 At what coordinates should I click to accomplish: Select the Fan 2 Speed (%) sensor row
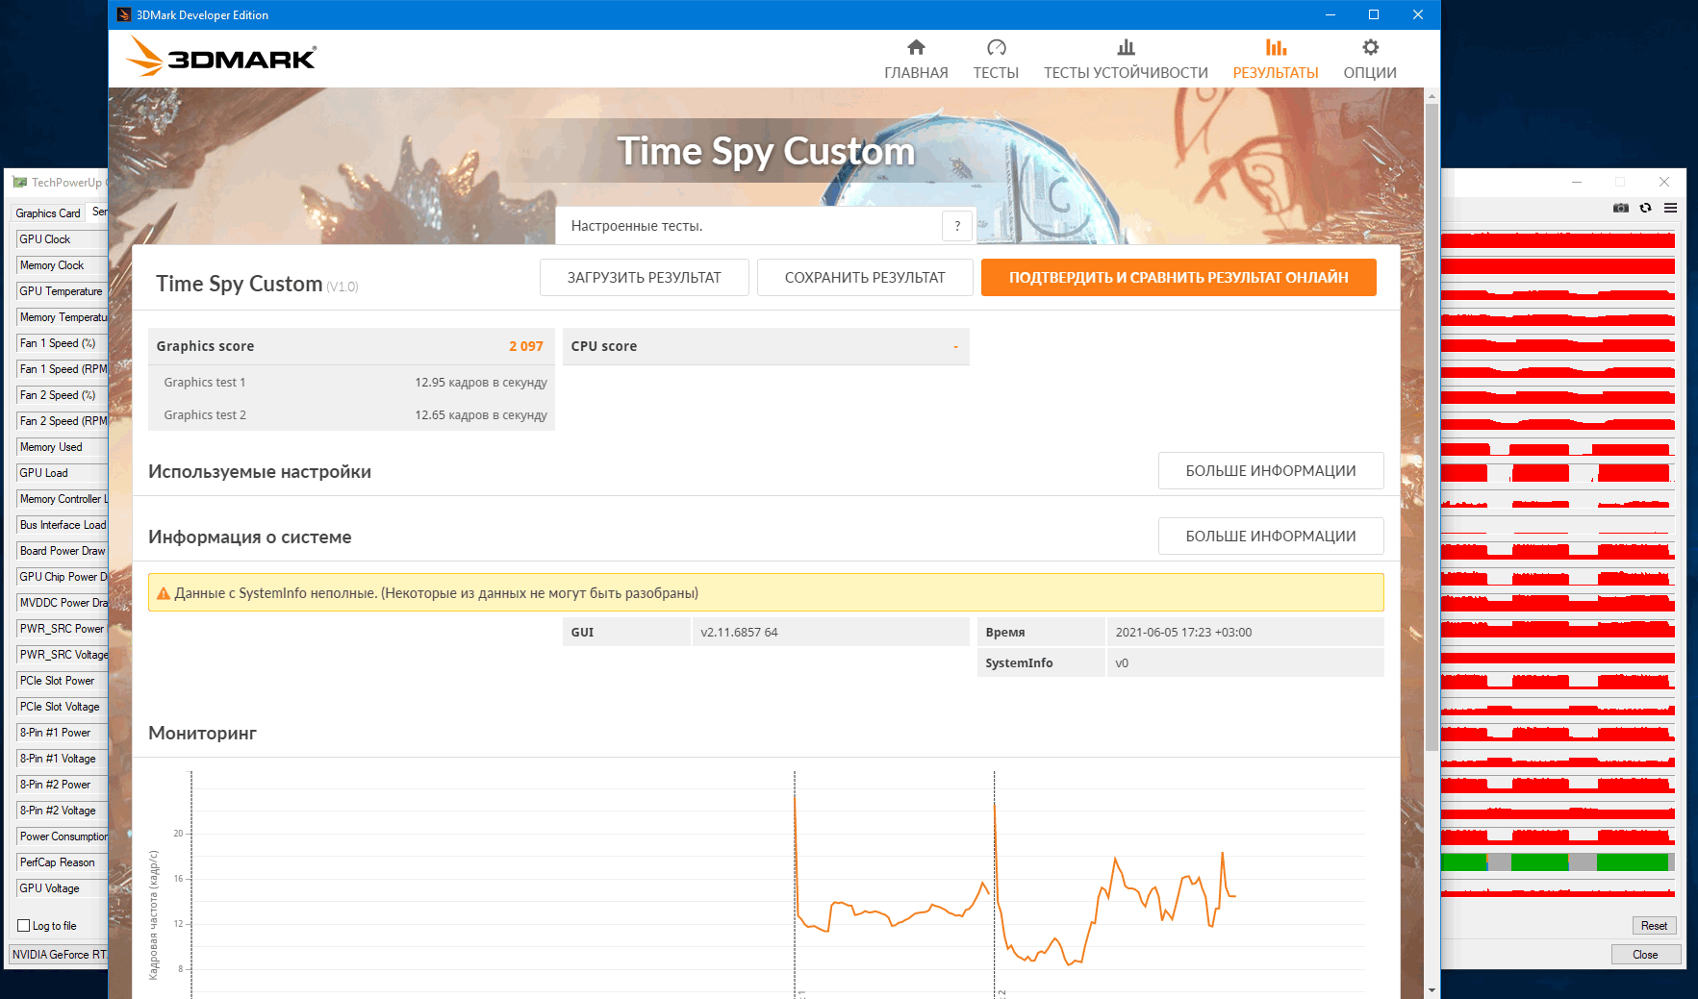[x=62, y=395]
